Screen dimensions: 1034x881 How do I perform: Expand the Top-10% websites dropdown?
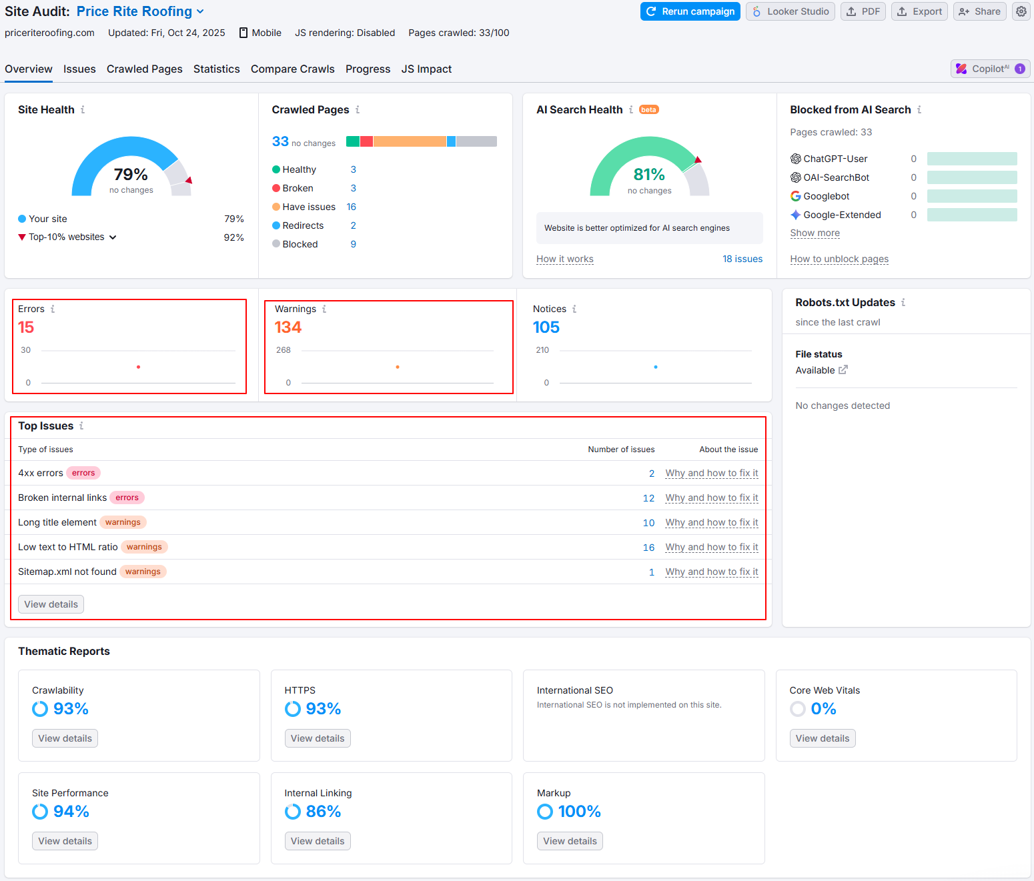pyautogui.click(x=113, y=237)
